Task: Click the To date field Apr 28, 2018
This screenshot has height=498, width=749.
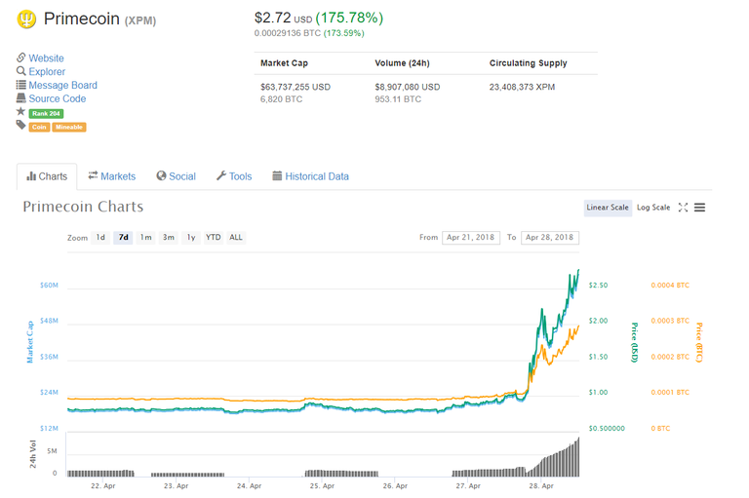Action: 550,237
